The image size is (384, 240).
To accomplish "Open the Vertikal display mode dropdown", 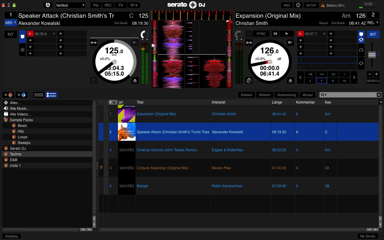I will (x=70, y=5).
